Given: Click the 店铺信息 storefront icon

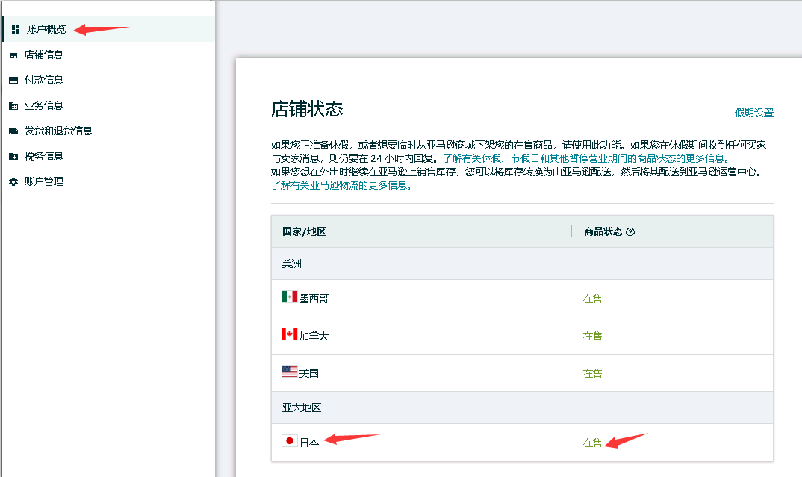Looking at the screenshot, I should tap(13, 54).
